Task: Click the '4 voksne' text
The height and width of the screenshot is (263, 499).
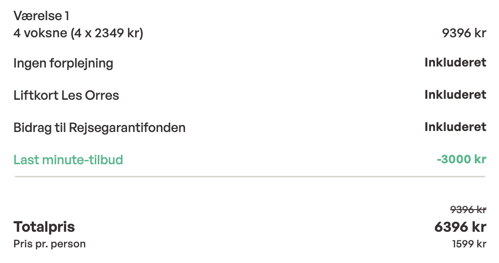Action: (x=40, y=34)
